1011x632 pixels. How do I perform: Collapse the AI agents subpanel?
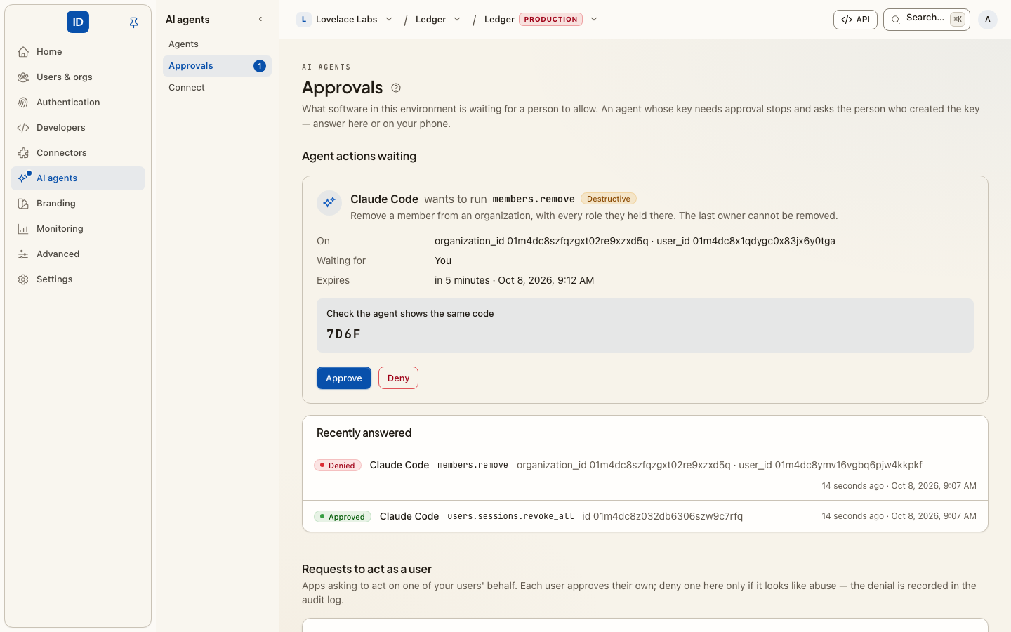coord(260,20)
